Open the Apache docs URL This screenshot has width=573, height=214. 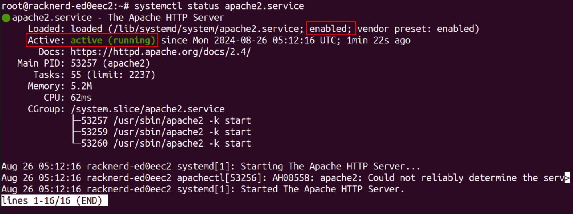[x=160, y=52]
